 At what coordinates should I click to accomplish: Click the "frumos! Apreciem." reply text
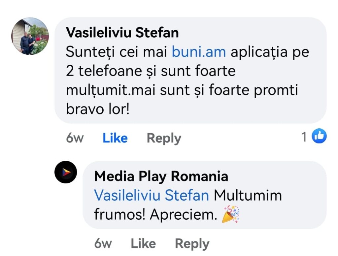tap(154, 215)
